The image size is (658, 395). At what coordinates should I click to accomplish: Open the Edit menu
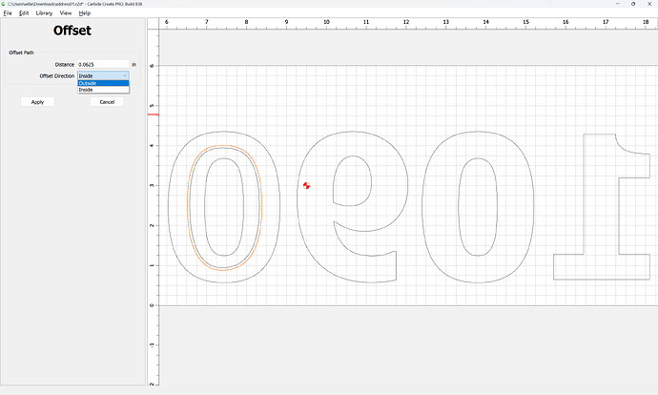23,13
